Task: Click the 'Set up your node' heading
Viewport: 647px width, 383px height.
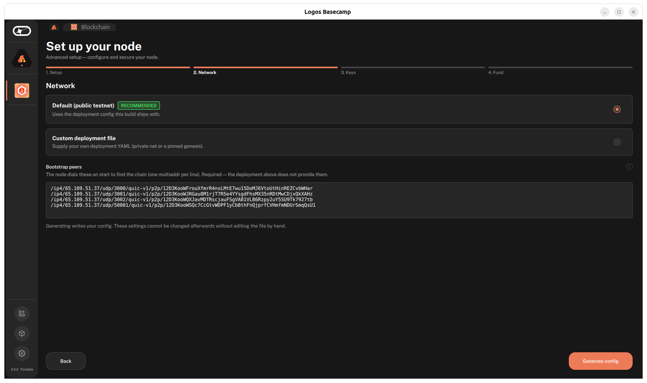Action: point(94,46)
